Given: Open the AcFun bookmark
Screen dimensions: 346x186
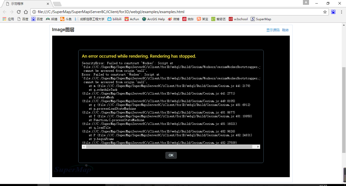Looking at the screenshot, I should (x=132, y=19).
